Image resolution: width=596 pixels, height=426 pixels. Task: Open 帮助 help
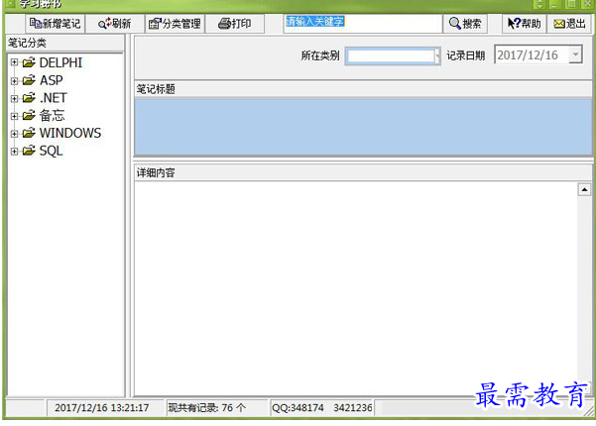coord(525,24)
